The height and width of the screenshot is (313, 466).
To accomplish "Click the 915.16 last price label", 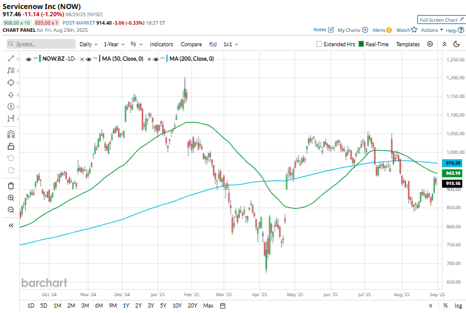I will 452,183.
